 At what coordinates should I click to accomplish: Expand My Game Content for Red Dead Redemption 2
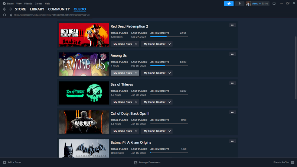pyautogui.click(x=157, y=44)
